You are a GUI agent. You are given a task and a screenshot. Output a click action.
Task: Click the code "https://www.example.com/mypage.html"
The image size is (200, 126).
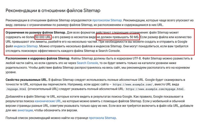pyautogui.click(x=155, y=89)
